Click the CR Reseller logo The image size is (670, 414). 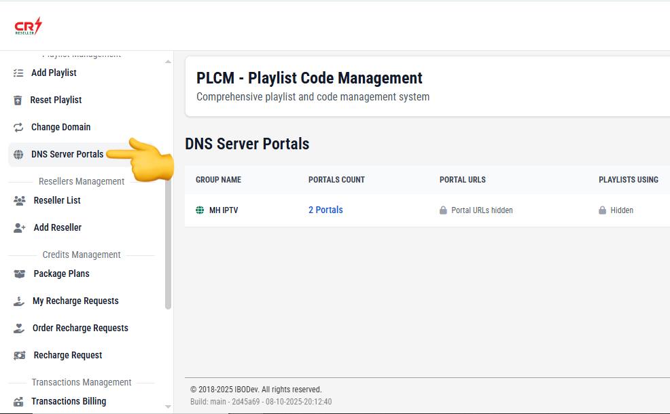[28, 26]
